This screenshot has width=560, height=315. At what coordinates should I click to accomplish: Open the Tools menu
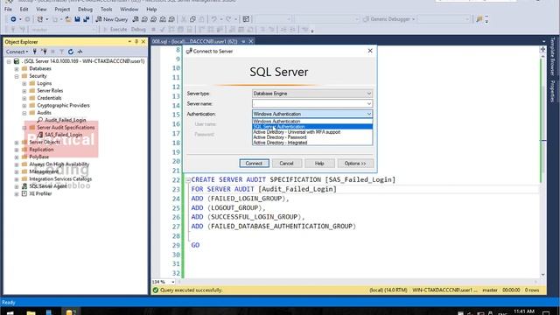pos(106,9)
